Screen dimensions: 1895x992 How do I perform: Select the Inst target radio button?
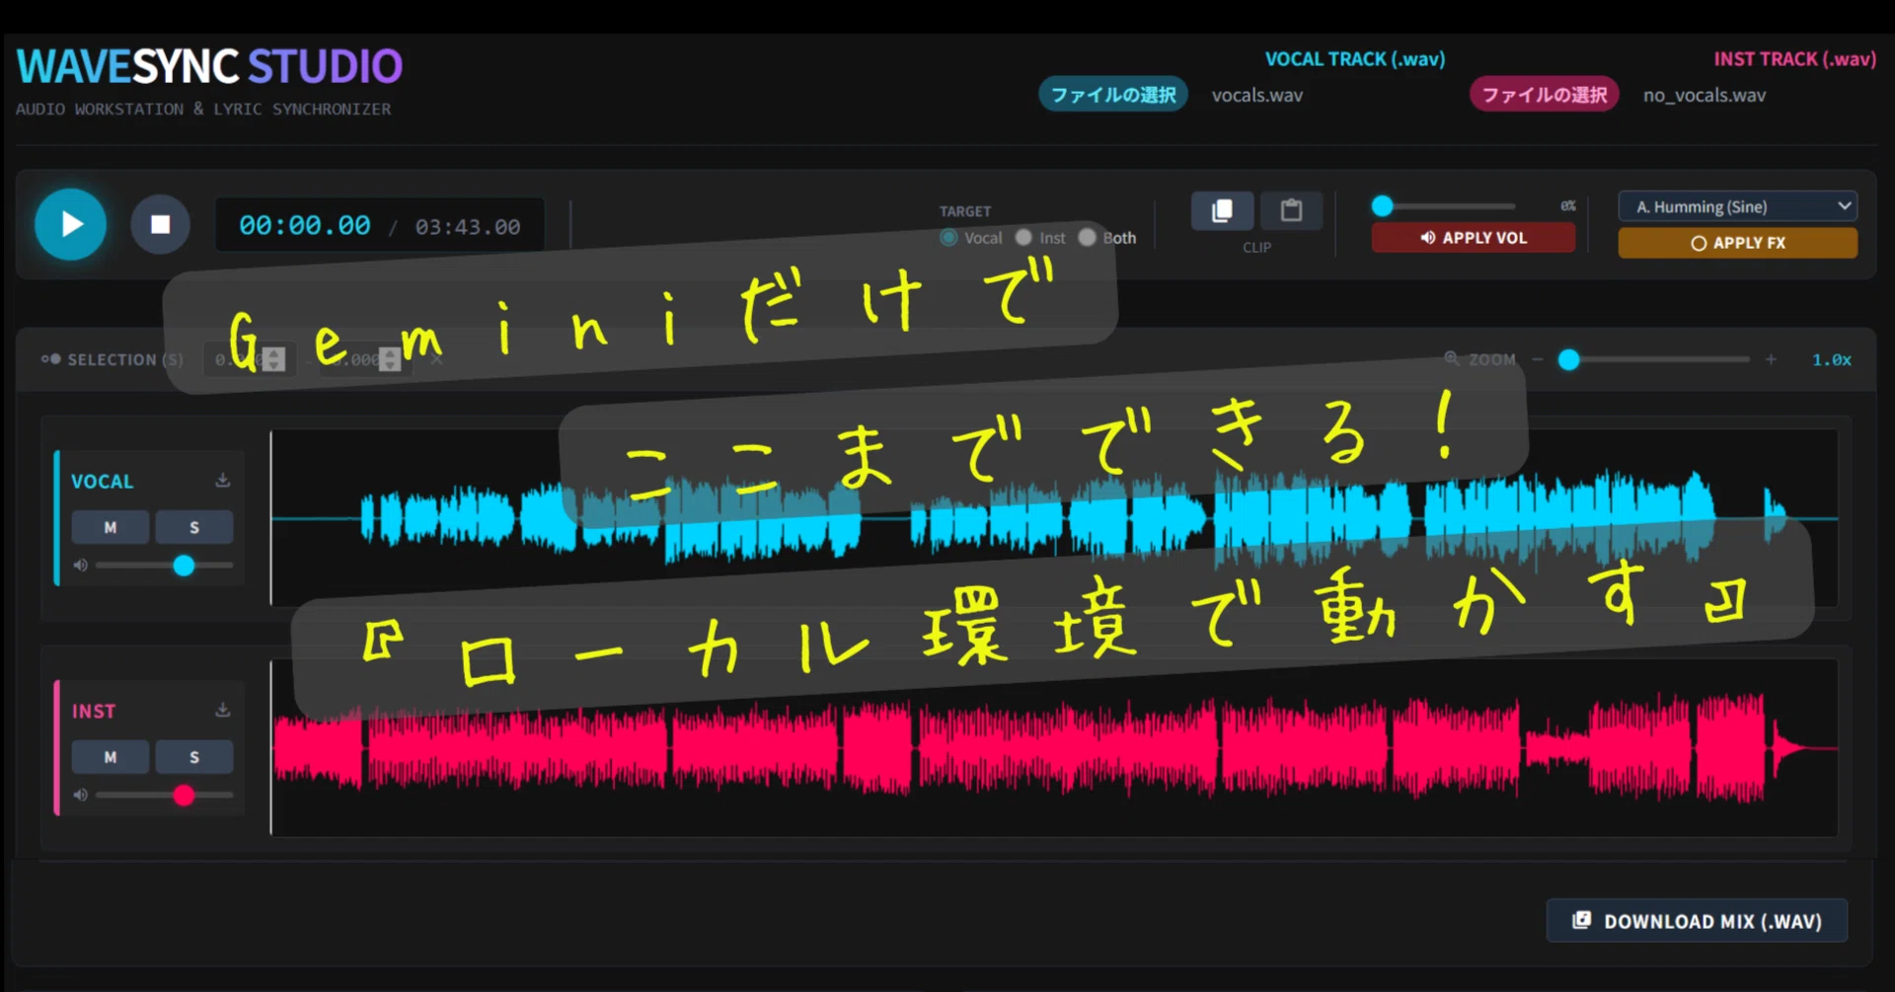pos(1023,238)
